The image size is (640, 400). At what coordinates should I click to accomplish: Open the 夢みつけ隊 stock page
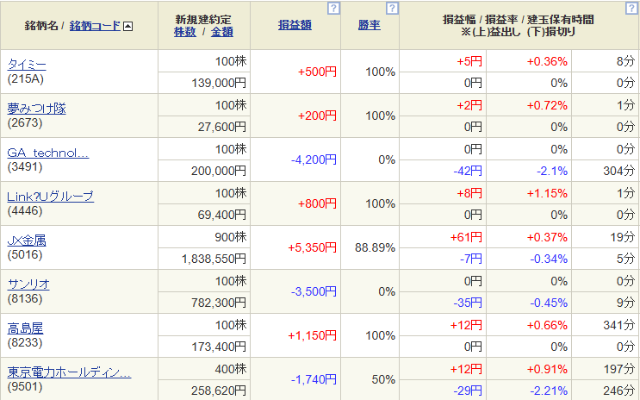click(x=36, y=109)
